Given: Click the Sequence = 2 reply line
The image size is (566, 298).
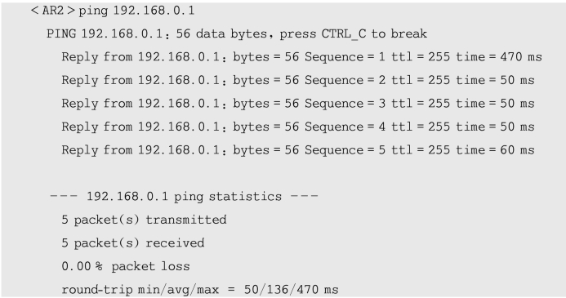Looking at the screenshot, I should 298,81.
